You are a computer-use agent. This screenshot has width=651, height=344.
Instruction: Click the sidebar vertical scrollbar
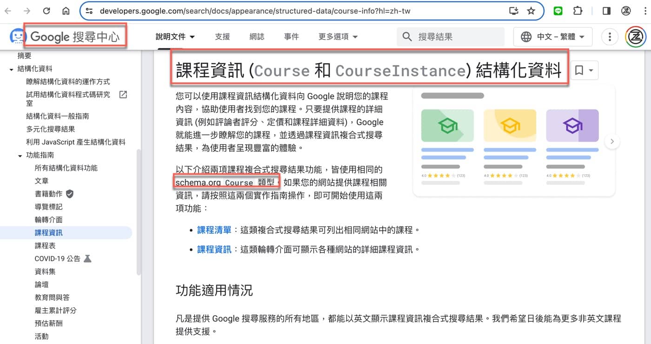[138, 212]
